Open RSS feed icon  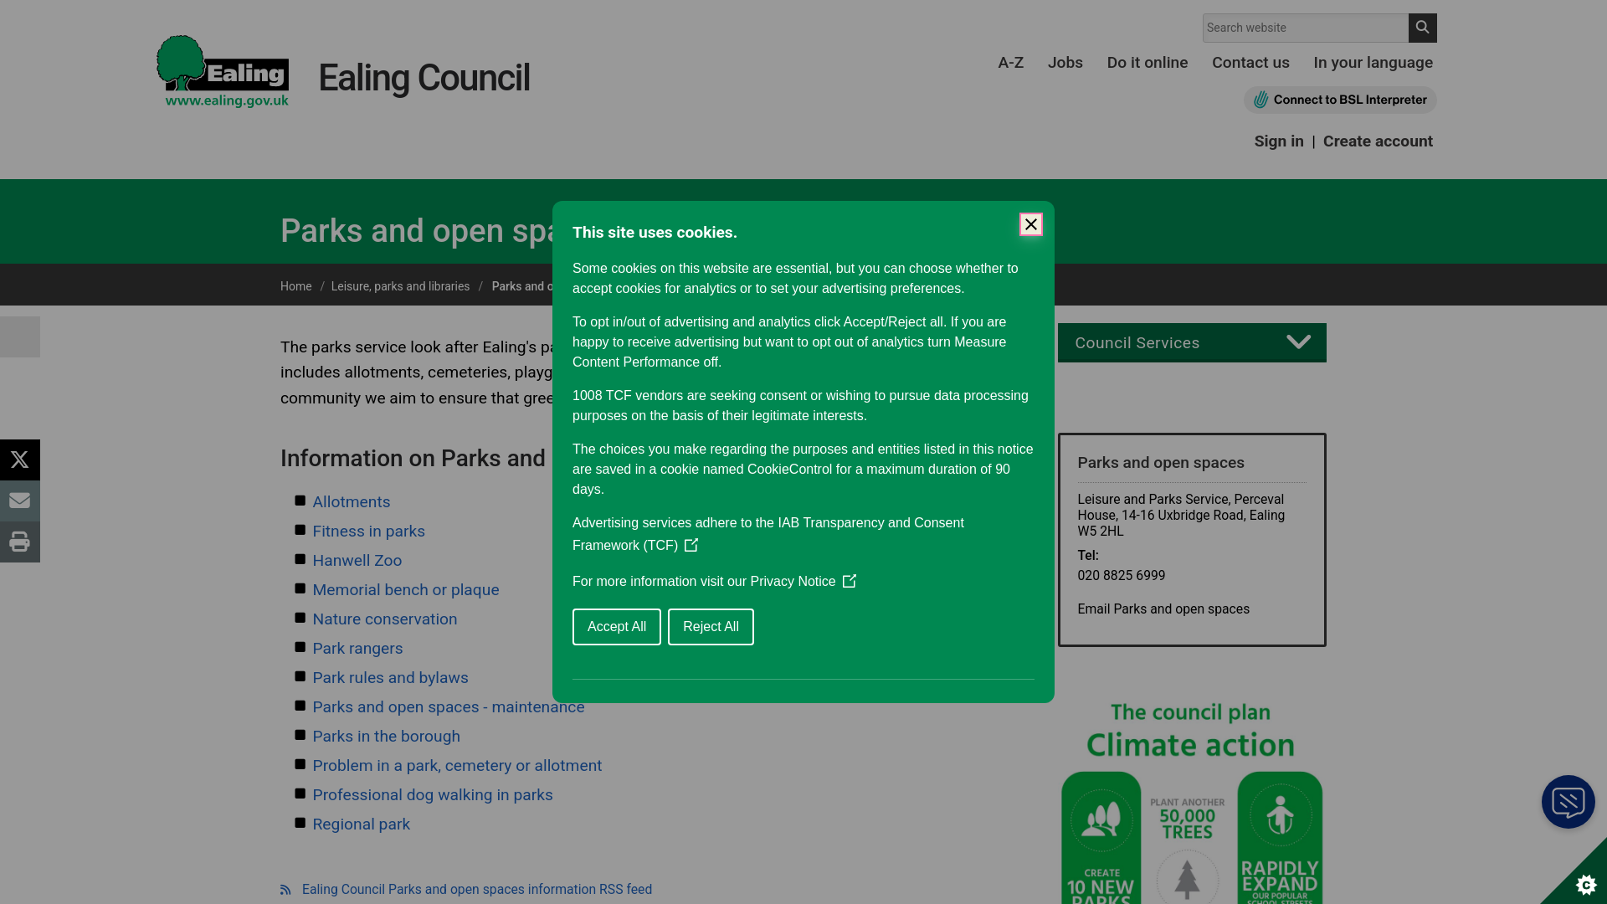(285, 890)
